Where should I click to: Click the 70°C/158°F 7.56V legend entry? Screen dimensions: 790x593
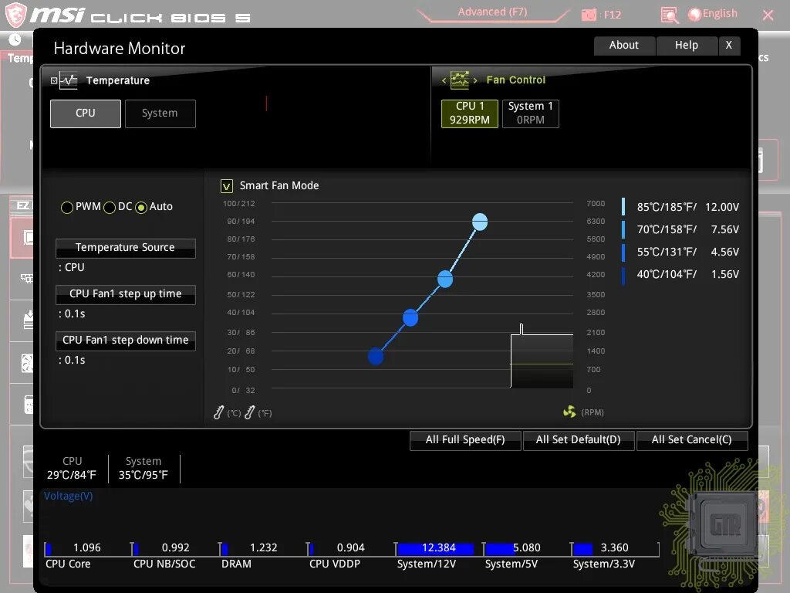[681, 229]
